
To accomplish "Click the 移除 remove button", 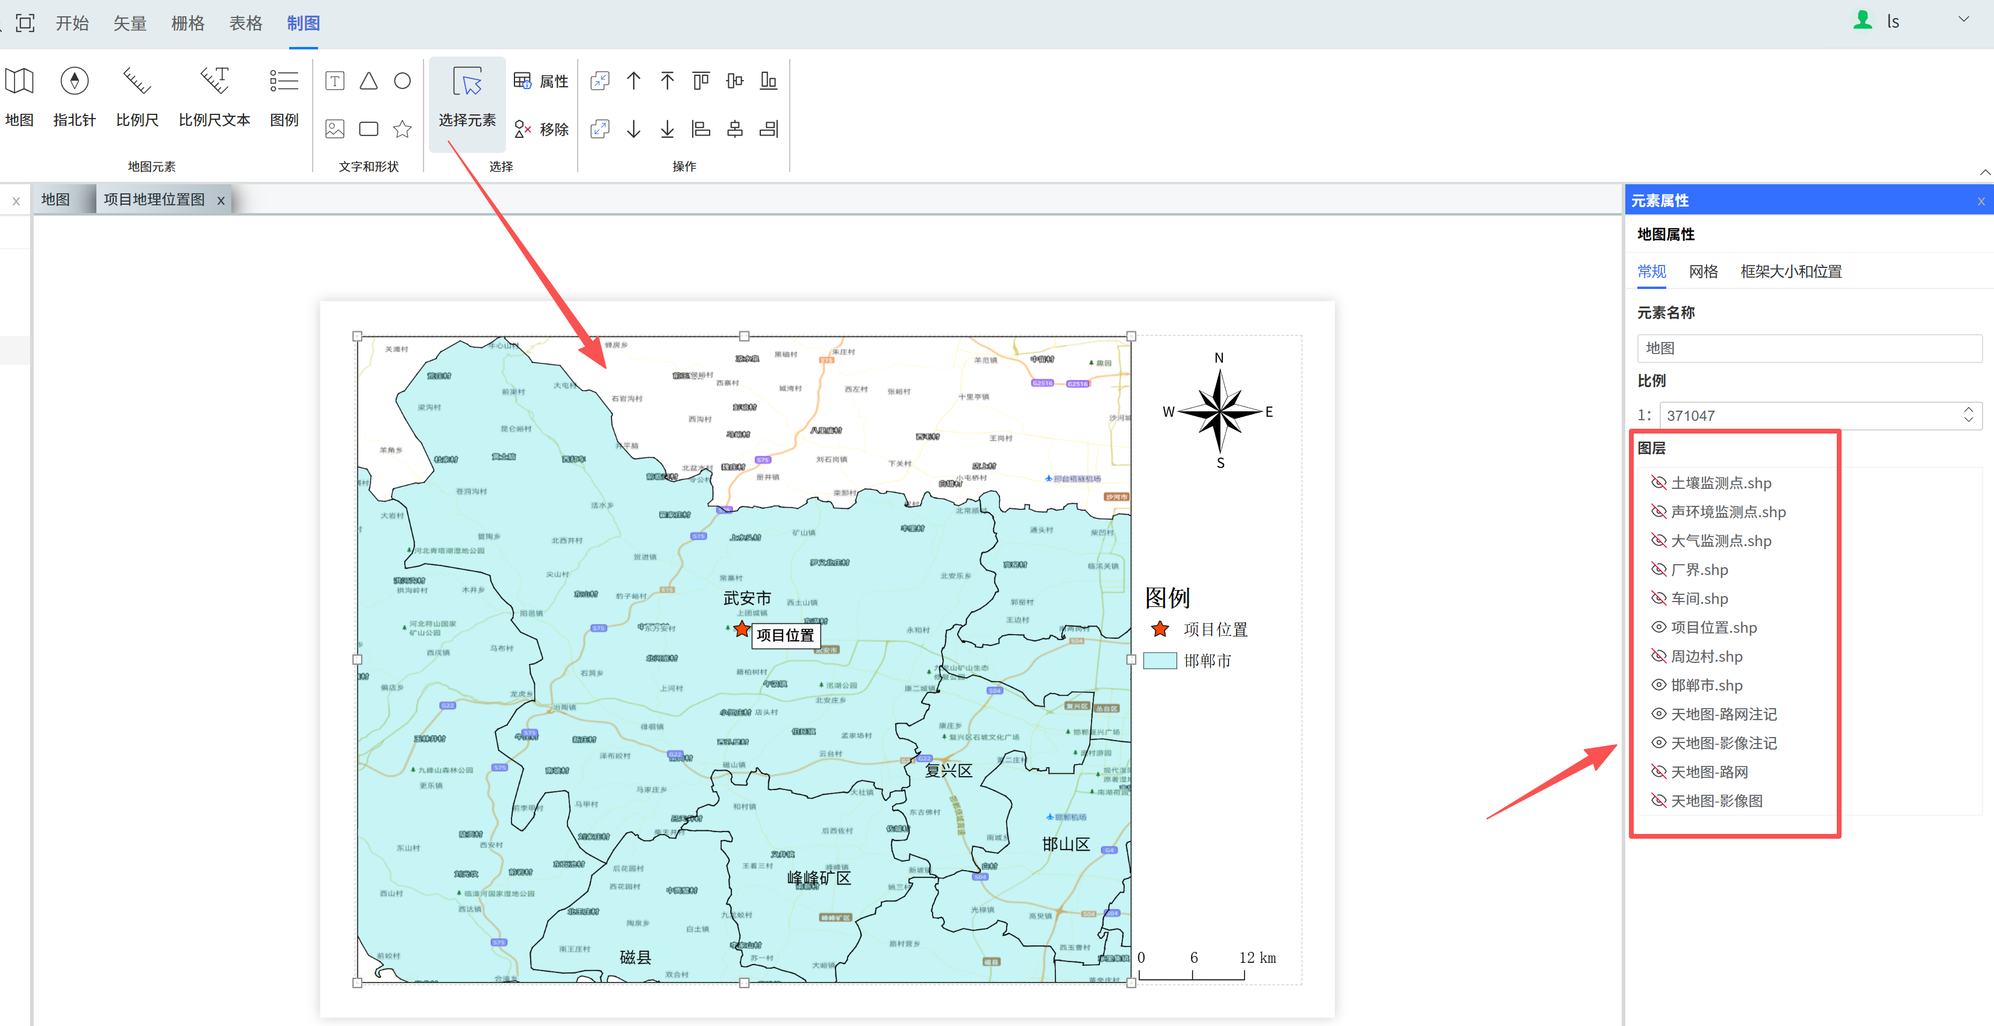I will click(x=542, y=129).
